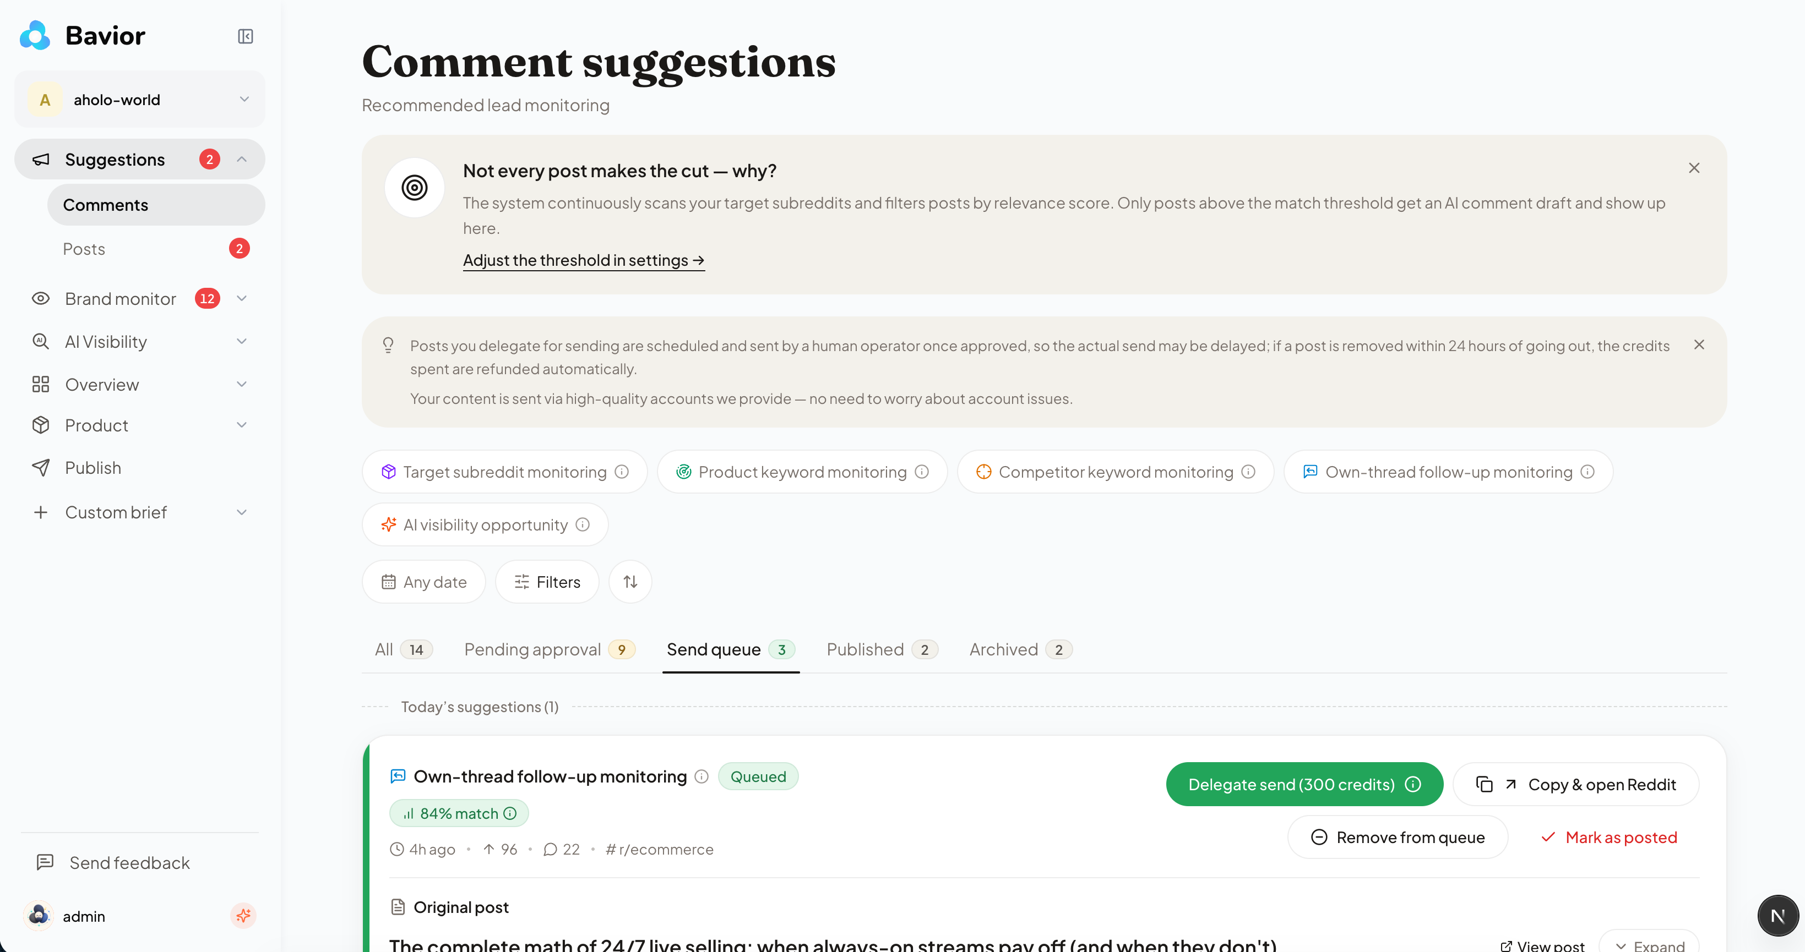The width and height of the screenshot is (1805, 952).
Task: Toggle Competitor keyword monitoring filter chip
Action: click(x=1116, y=472)
